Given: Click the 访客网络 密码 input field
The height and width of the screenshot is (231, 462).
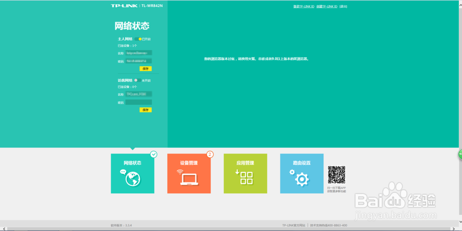Looking at the screenshot, I should (x=139, y=102).
